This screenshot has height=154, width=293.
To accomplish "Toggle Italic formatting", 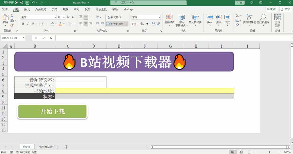I will 28,24.
